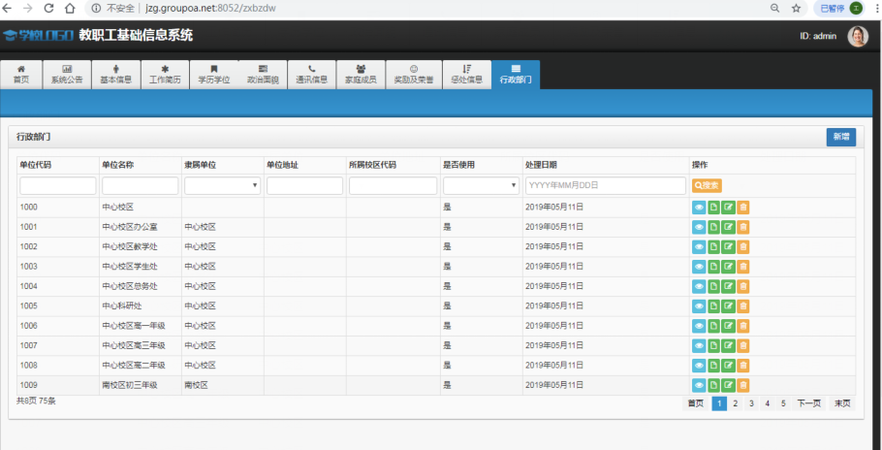Switch to the 基本信息 tab
Viewport: 882px width, 450px height.
tap(116, 75)
